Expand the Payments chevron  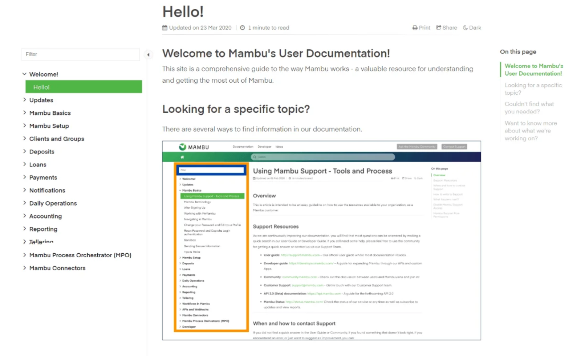(24, 177)
